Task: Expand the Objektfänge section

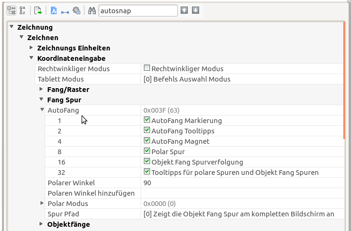Action: click(x=42, y=224)
